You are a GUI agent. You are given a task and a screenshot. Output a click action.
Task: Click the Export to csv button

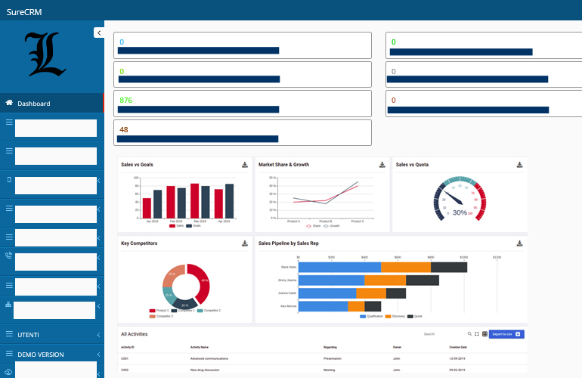[506, 333]
